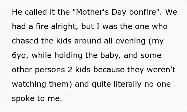The image size is (187, 112).
Task: Click the words "no one"
Action: [x=158, y=84]
